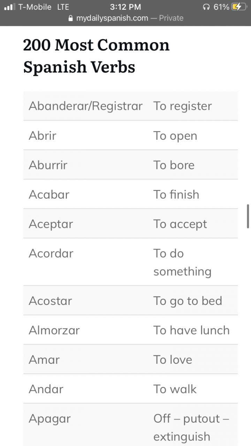The height and width of the screenshot is (446, 251).
Task: Tap the Apagar verb entry
Action: (x=50, y=418)
